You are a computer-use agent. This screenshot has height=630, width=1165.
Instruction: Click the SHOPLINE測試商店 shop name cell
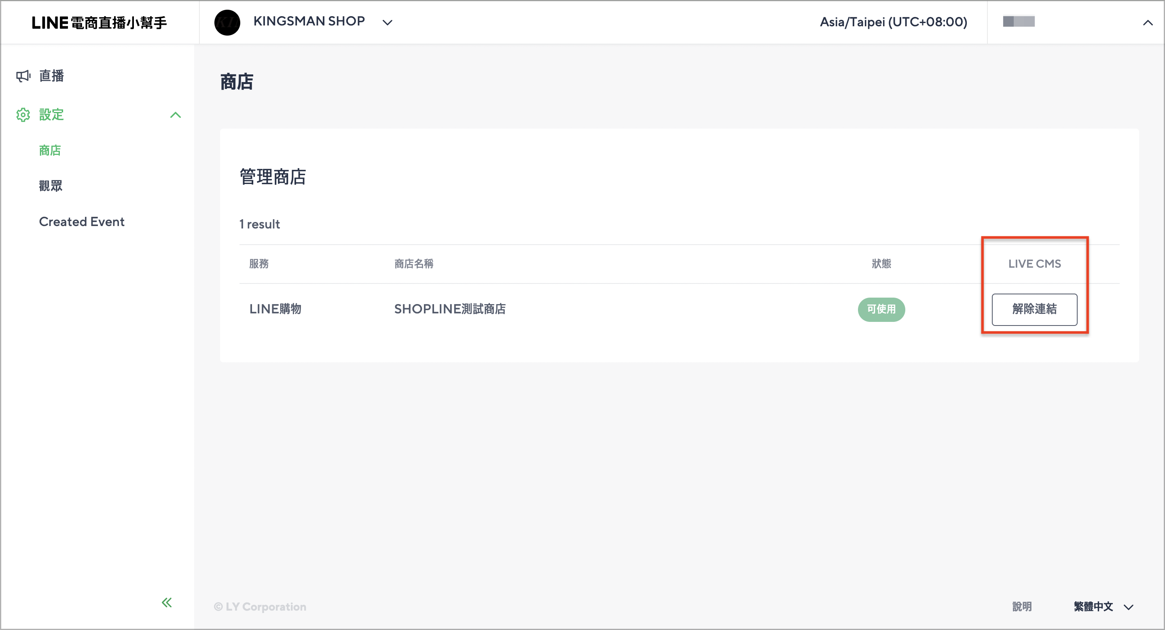[x=450, y=309]
